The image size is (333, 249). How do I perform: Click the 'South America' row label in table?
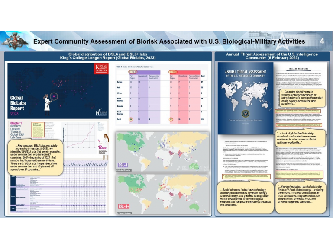click(120, 113)
